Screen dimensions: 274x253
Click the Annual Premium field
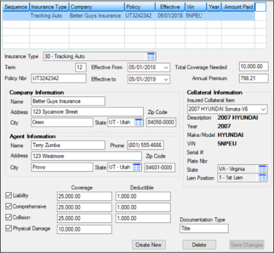(253, 79)
